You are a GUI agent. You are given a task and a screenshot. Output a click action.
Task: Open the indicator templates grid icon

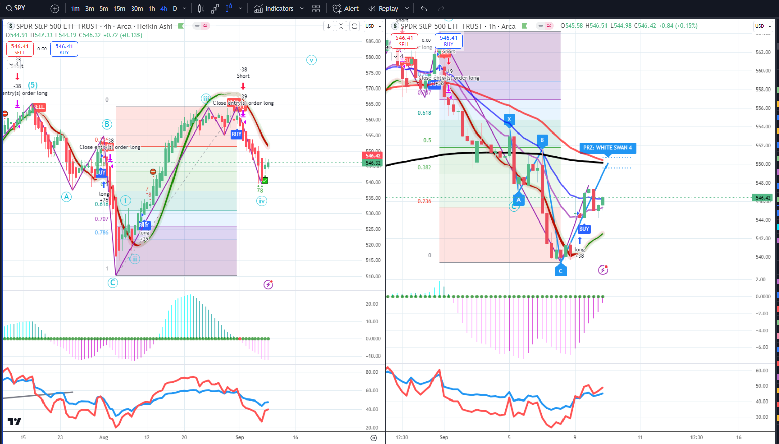(x=316, y=9)
